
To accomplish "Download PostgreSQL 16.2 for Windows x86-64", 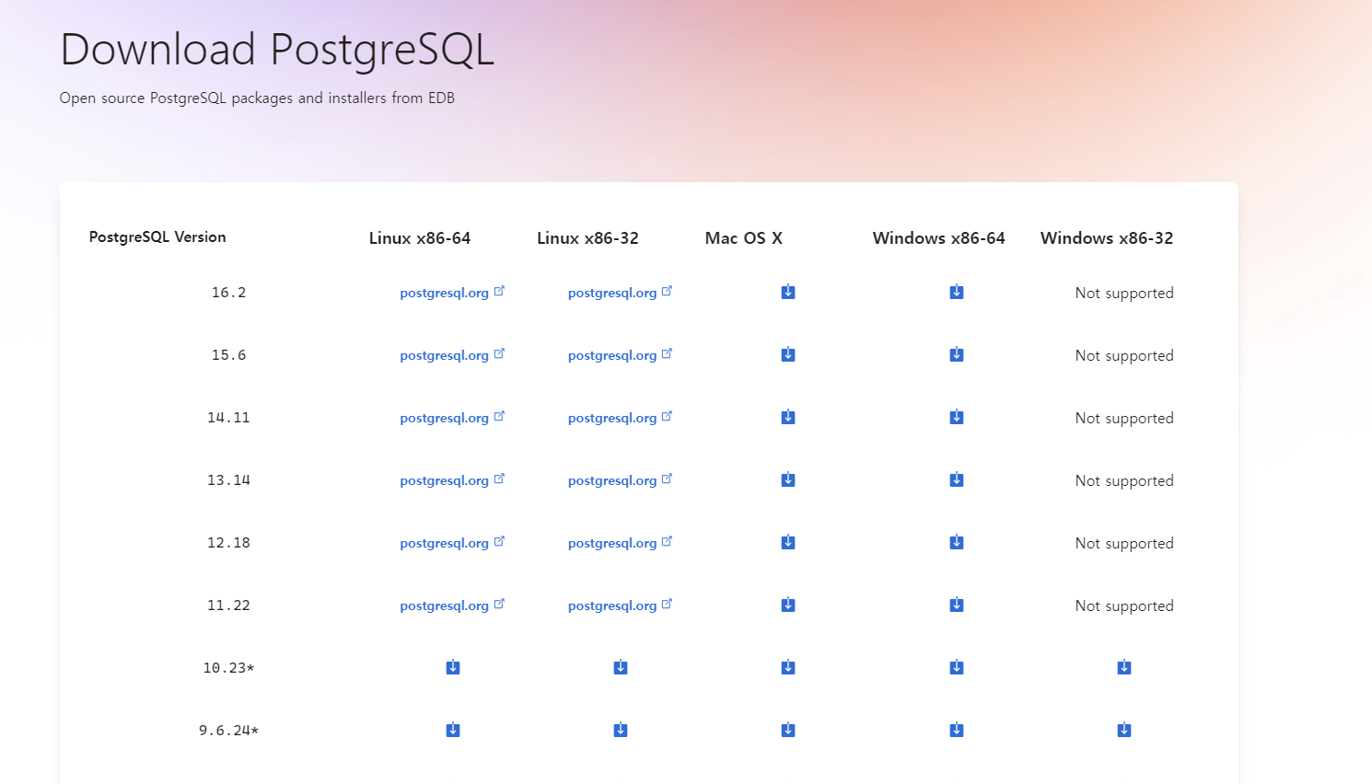I will (x=957, y=292).
